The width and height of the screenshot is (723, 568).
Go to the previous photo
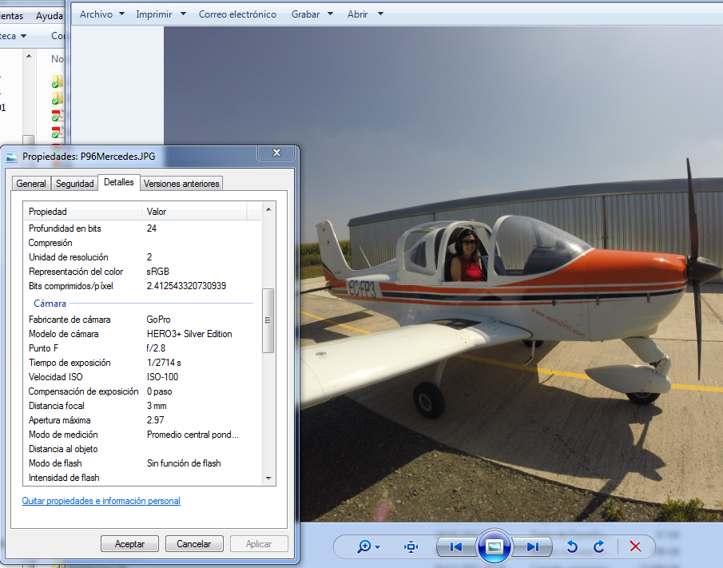(x=455, y=546)
